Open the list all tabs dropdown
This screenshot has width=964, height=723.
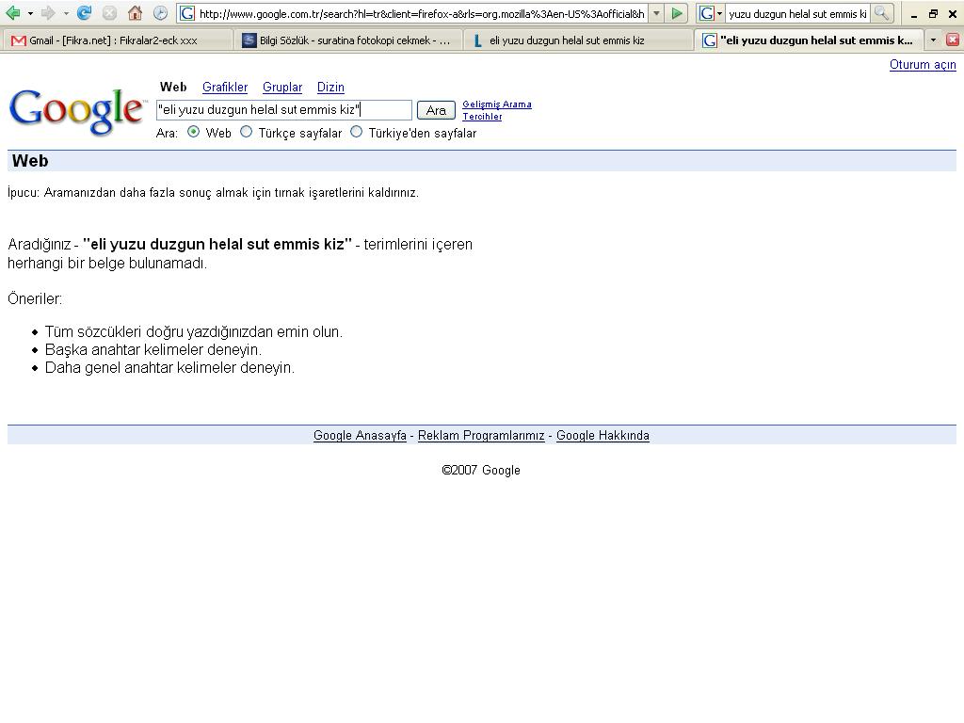(933, 40)
